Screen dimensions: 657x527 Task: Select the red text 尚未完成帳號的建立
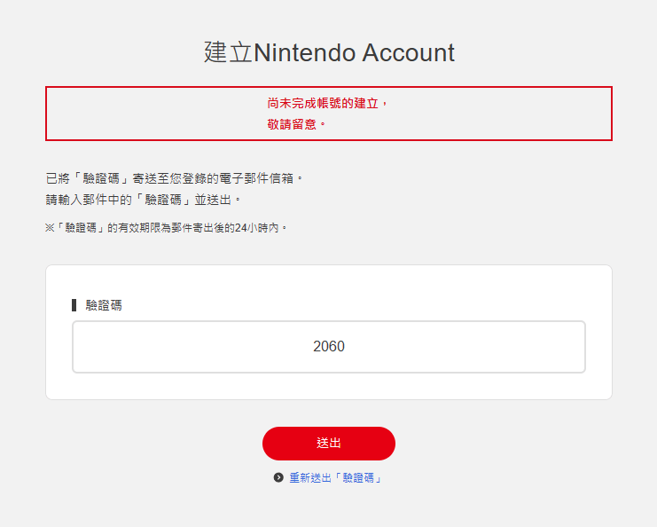pos(323,103)
